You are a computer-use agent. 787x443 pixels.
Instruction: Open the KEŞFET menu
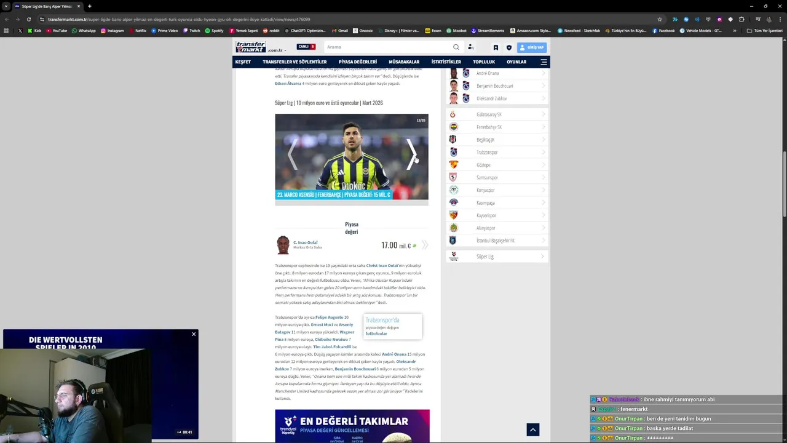(243, 62)
